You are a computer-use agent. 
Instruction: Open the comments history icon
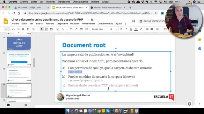click(133, 21)
